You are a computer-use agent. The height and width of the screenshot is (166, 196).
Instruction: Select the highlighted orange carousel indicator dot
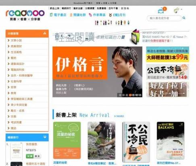tap(130, 95)
